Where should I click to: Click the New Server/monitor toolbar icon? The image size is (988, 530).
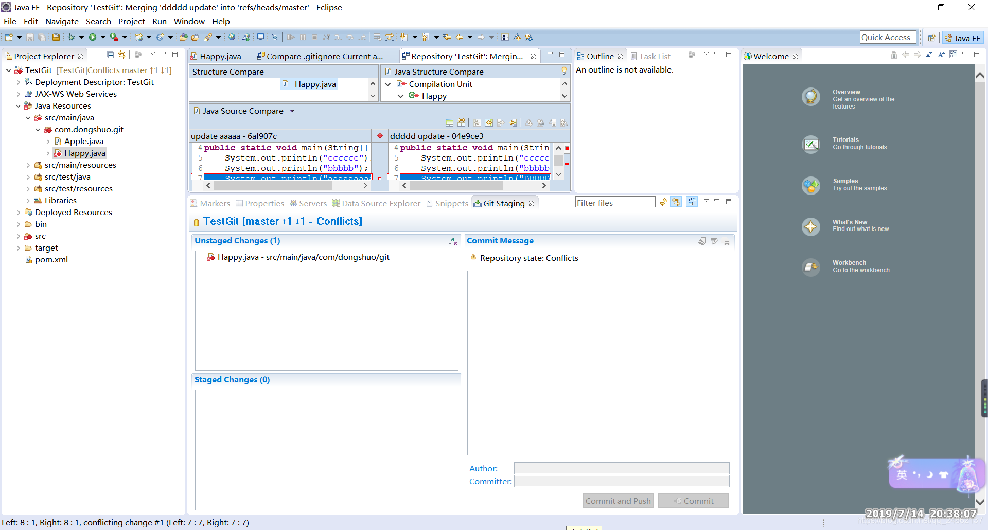pyautogui.click(x=260, y=37)
